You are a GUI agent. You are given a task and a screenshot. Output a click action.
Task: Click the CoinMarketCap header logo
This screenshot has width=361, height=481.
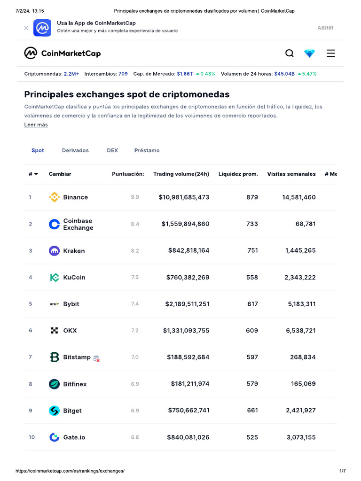point(63,53)
